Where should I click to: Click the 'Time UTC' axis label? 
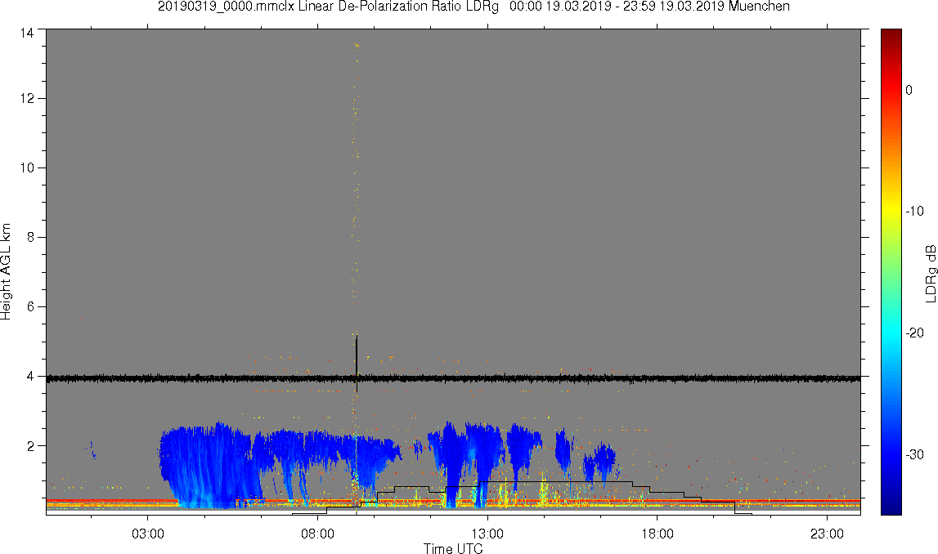(453, 548)
